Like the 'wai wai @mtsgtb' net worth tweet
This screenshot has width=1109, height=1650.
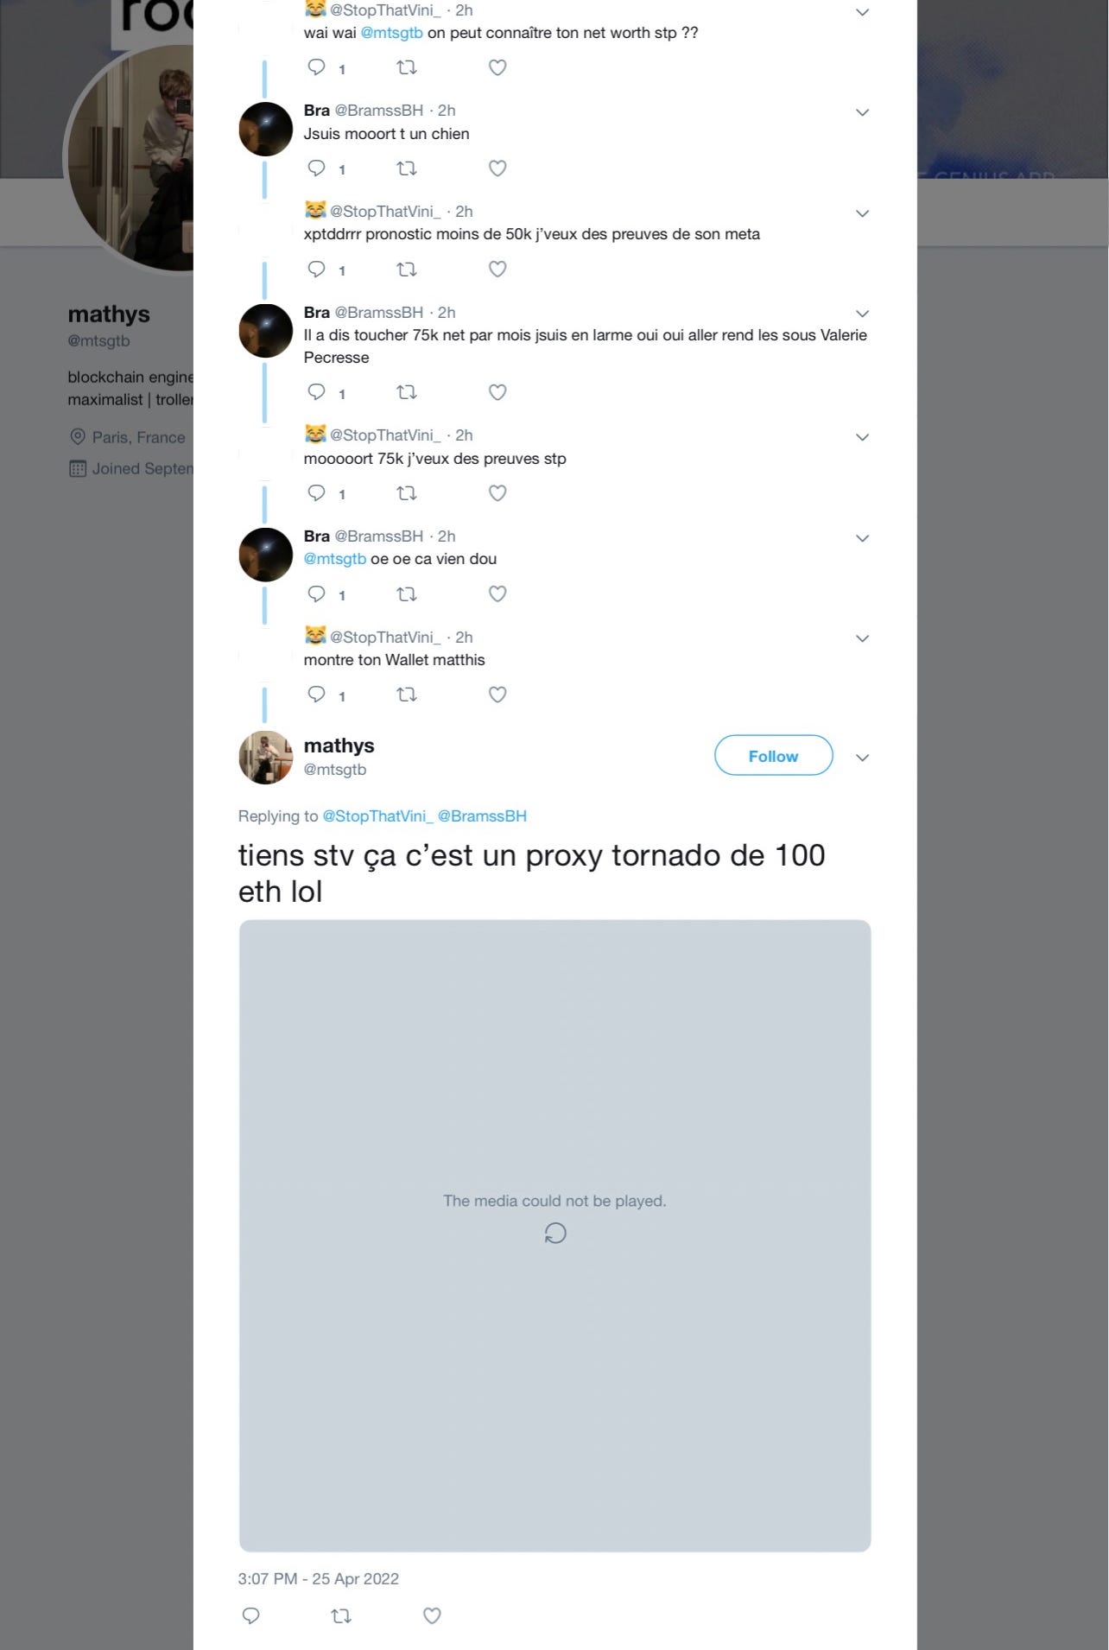[x=497, y=67]
